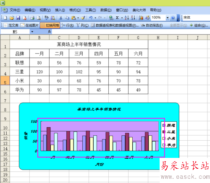The height and width of the screenshot is (183, 210).
Task: Copy the selection
Action: coord(67,18)
